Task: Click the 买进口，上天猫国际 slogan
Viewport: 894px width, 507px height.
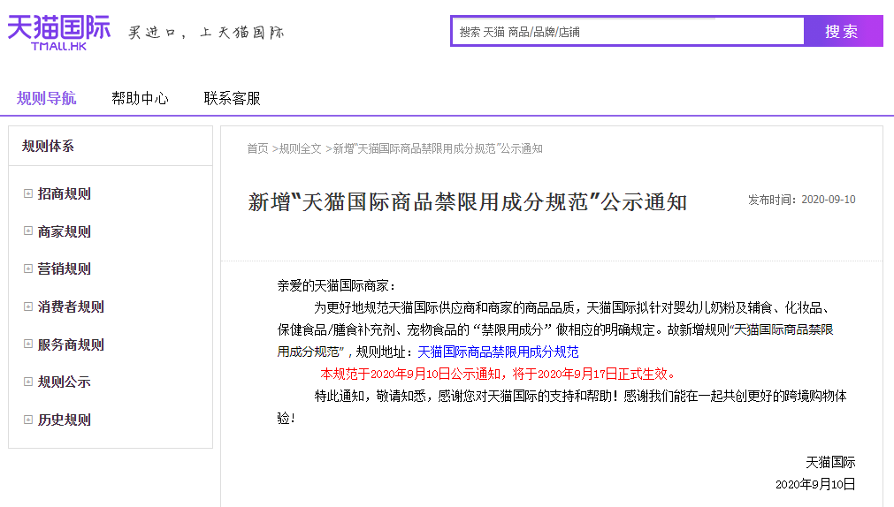Action: [206, 33]
